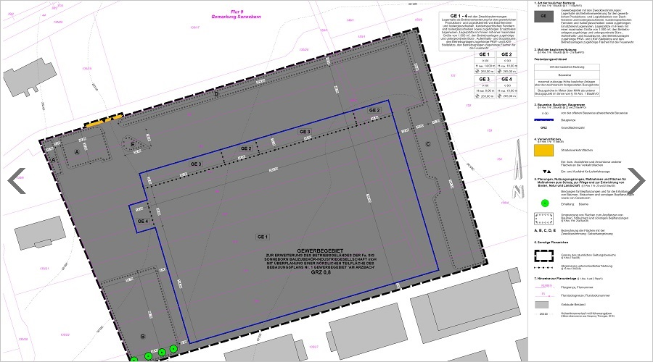Click the previous image arrow

[16, 181]
